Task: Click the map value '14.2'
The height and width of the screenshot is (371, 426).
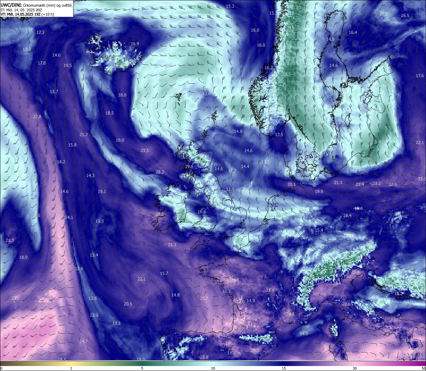Action: (x=61, y=162)
